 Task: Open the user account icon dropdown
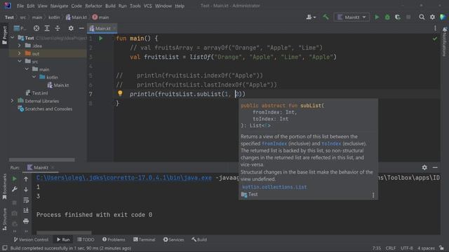[311, 17]
